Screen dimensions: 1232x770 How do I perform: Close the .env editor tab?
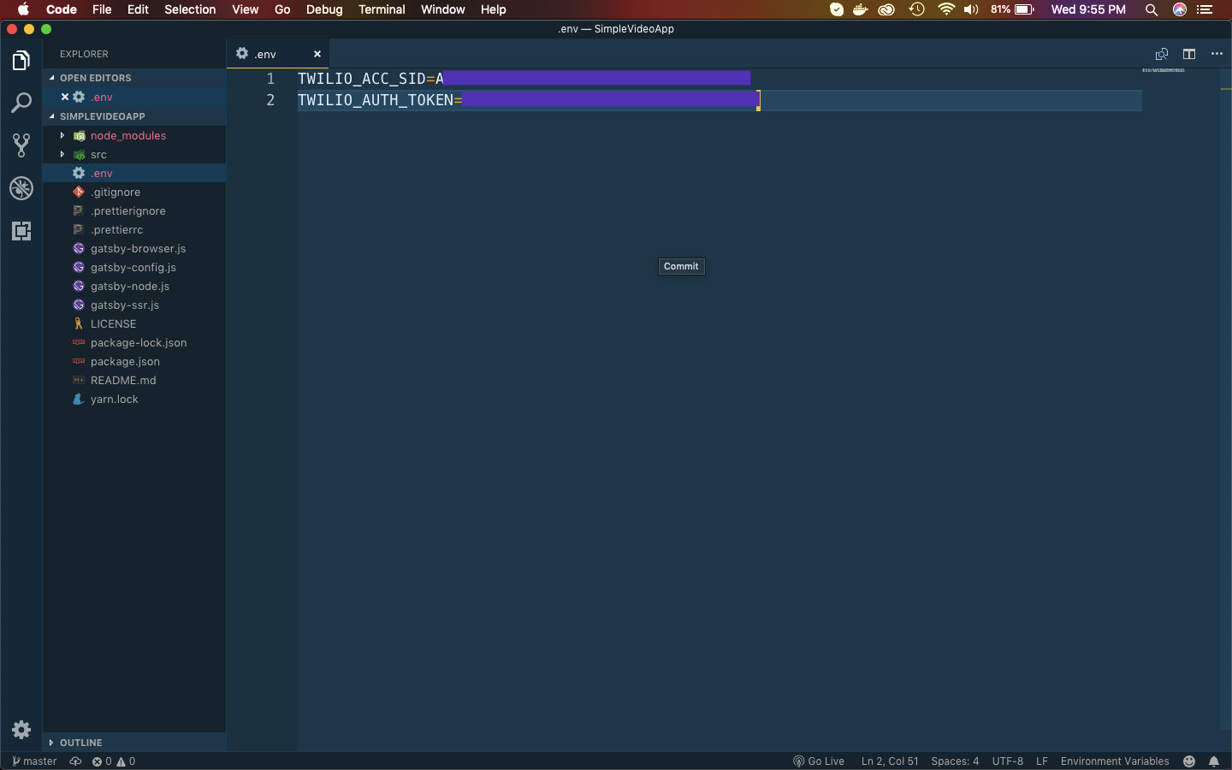[x=317, y=54]
